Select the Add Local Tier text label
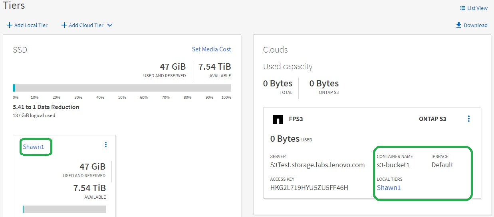The image size is (494, 217). tap(31, 25)
